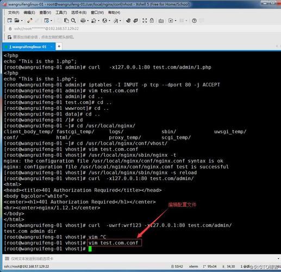Click the 'test.com admin dir' output line
Viewport: 281px width, 272px height.
tap(30, 231)
